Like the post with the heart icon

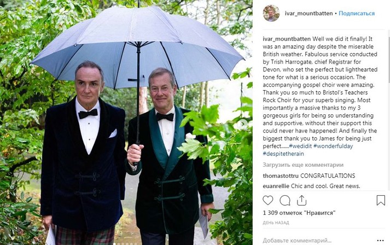point(268,200)
